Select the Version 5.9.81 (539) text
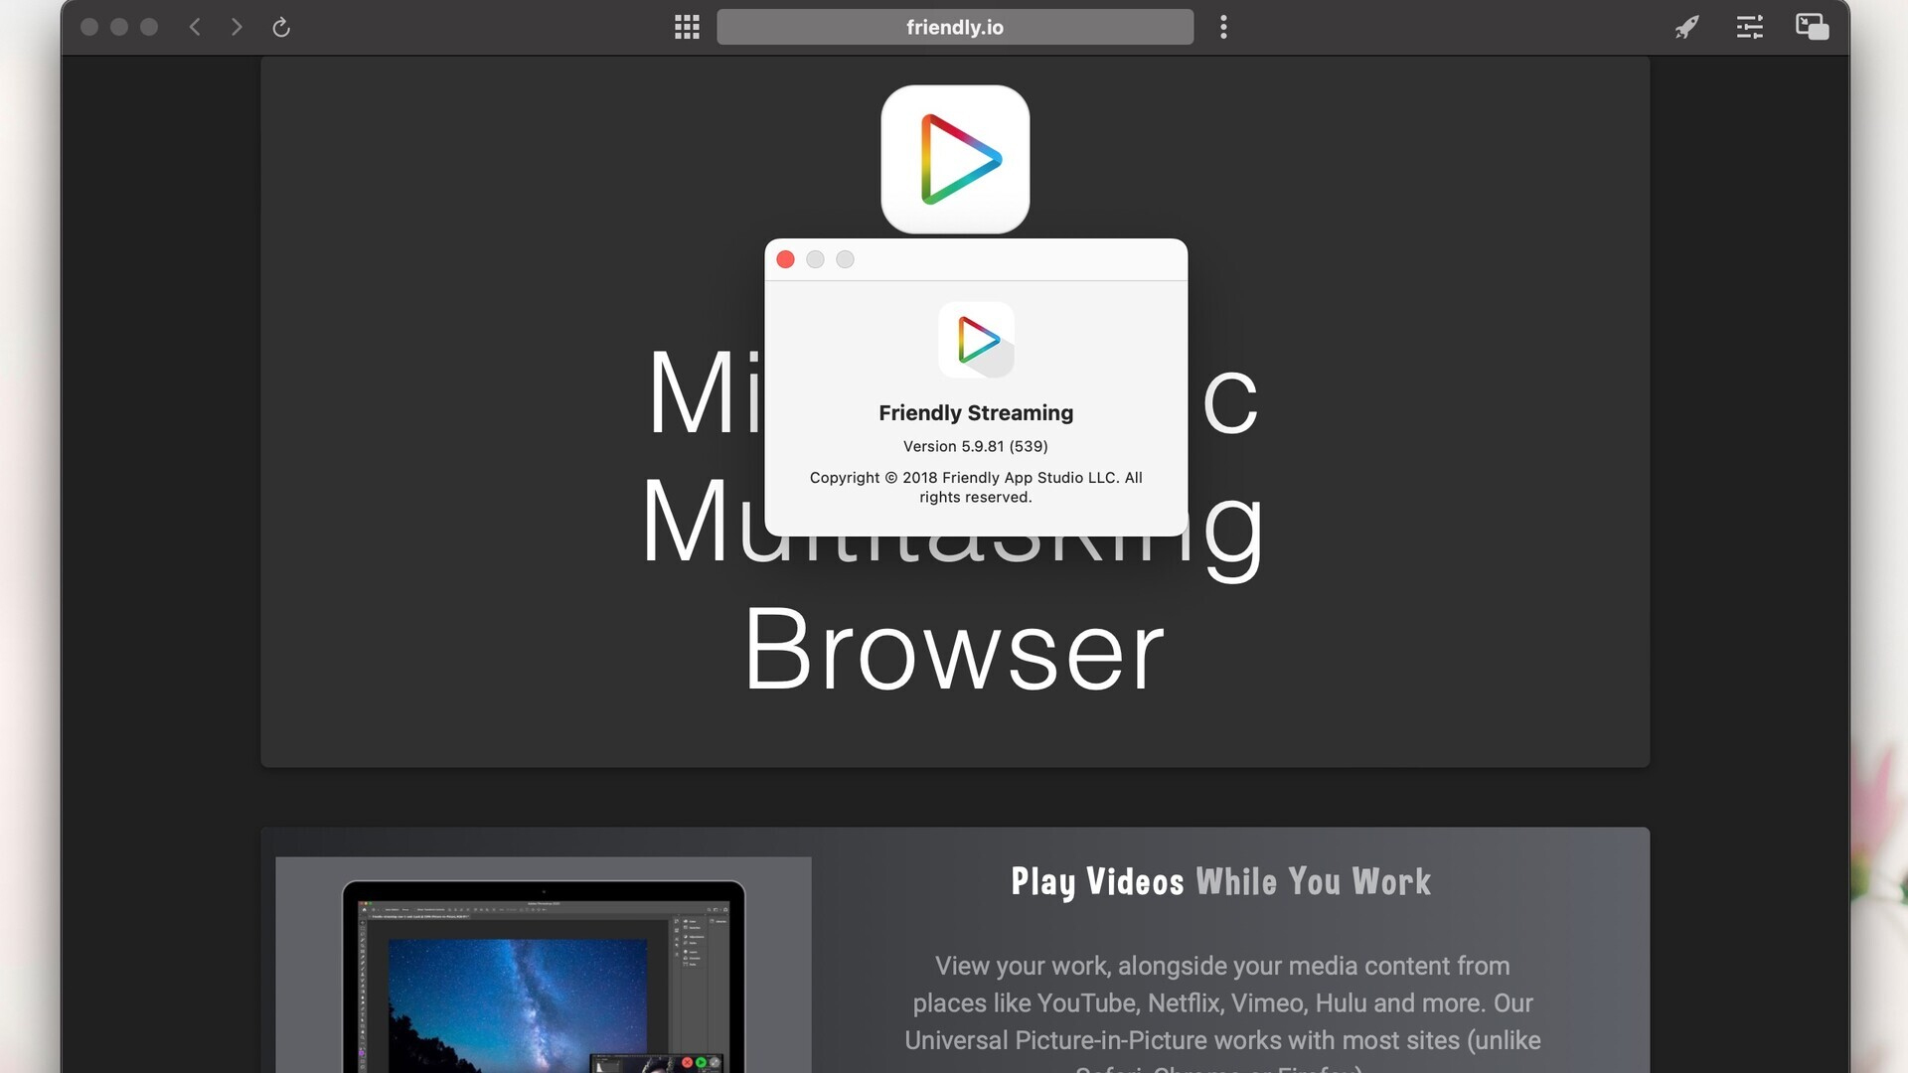 tap(976, 446)
